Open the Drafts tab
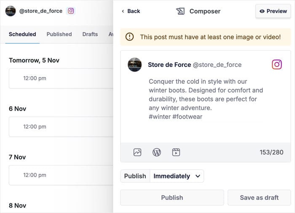This screenshot has width=295, height=213. (x=90, y=34)
